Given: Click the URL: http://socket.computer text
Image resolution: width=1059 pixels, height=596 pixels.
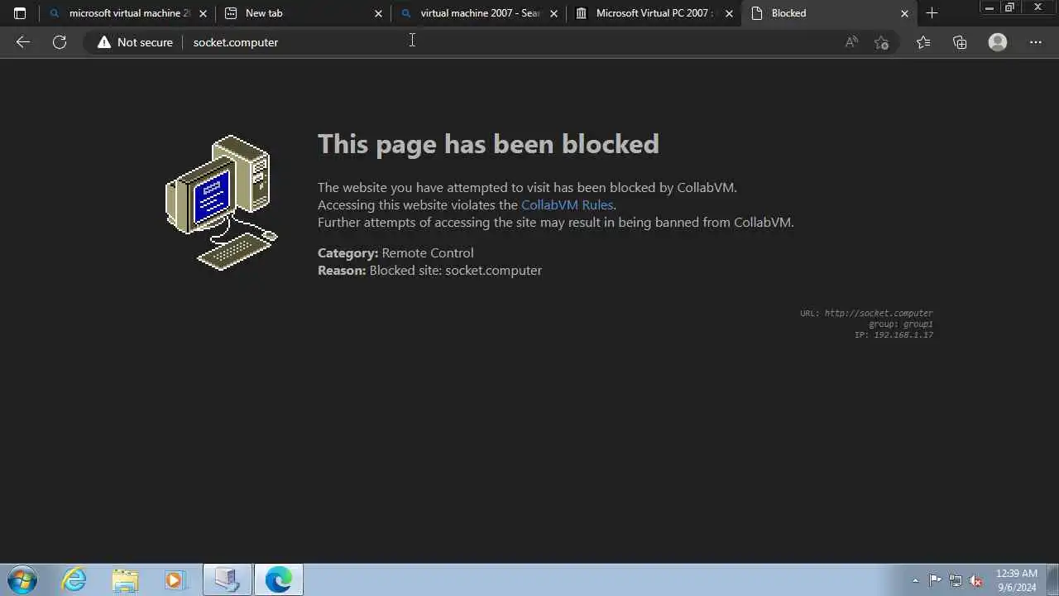Looking at the screenshot, I should pos(866,313).
